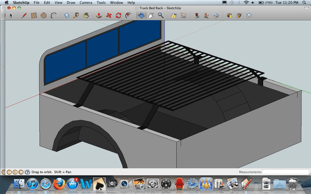Image resolution: width=311 pixels, height=194 pixels.
Task: Select the Circle drawing tool
Action: [x=44, y=16]
